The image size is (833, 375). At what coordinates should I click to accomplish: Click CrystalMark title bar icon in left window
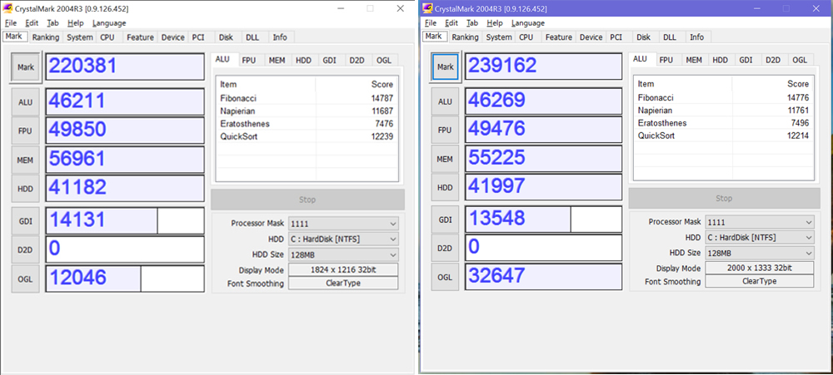[8, 8]
